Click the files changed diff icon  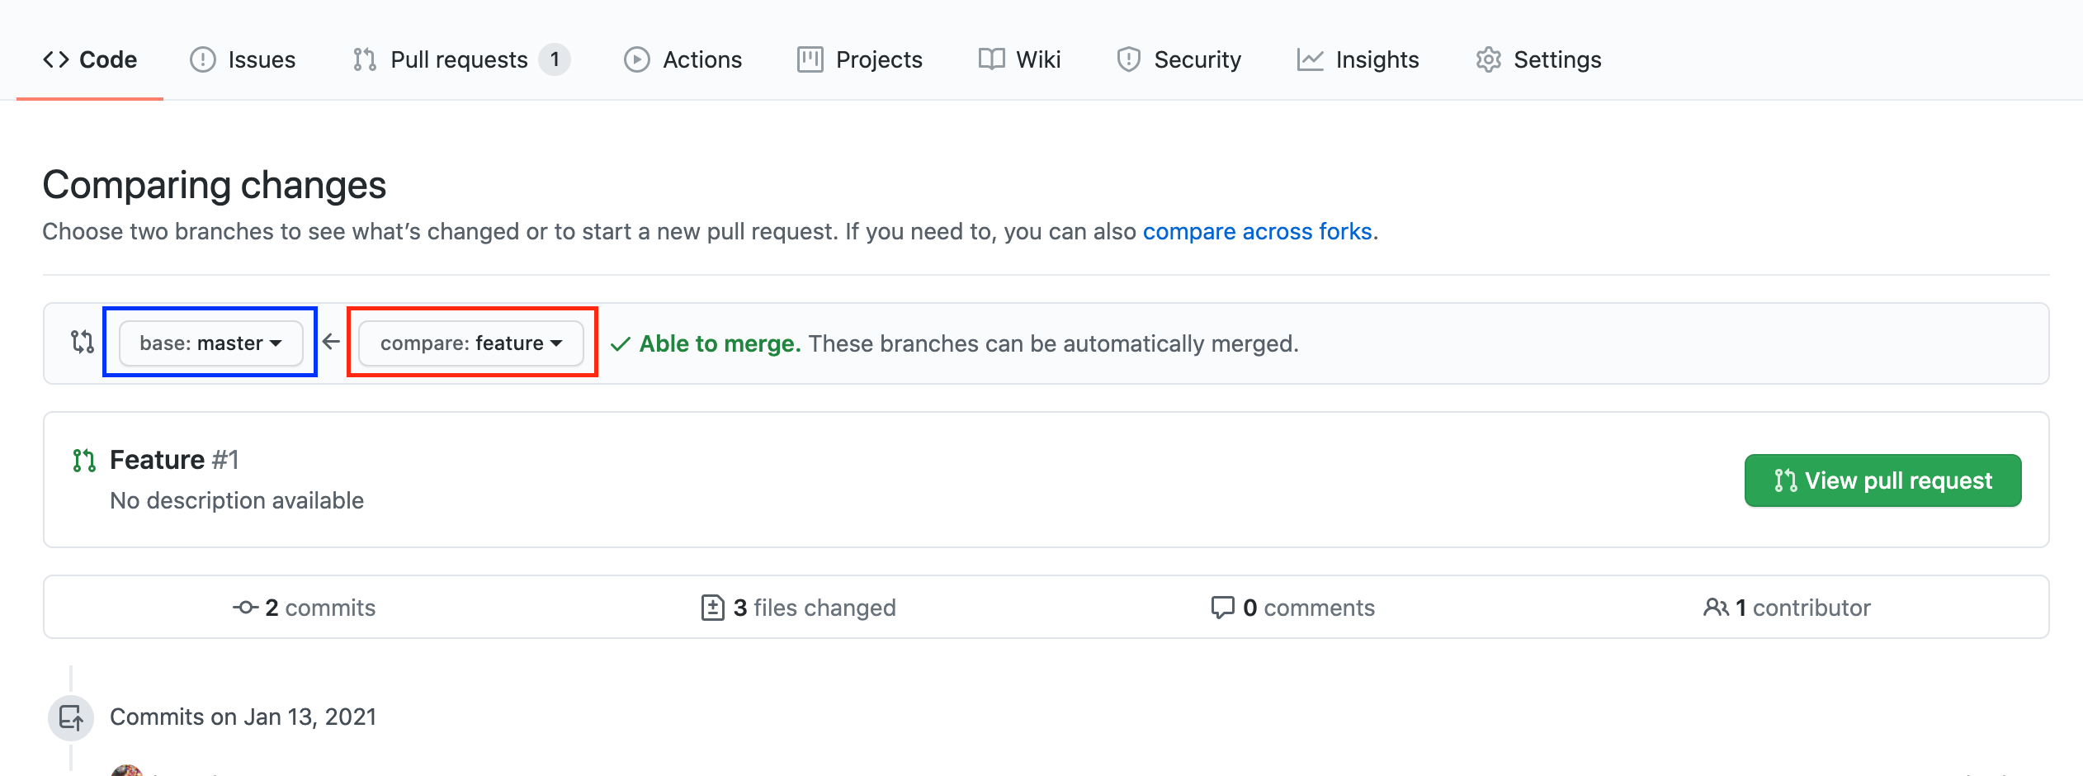click(x=713, y=607)
